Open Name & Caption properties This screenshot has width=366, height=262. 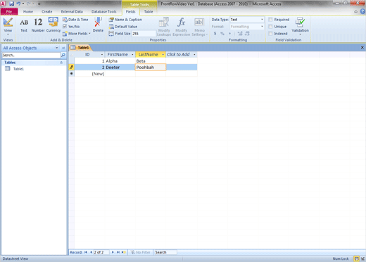[125, 20]
